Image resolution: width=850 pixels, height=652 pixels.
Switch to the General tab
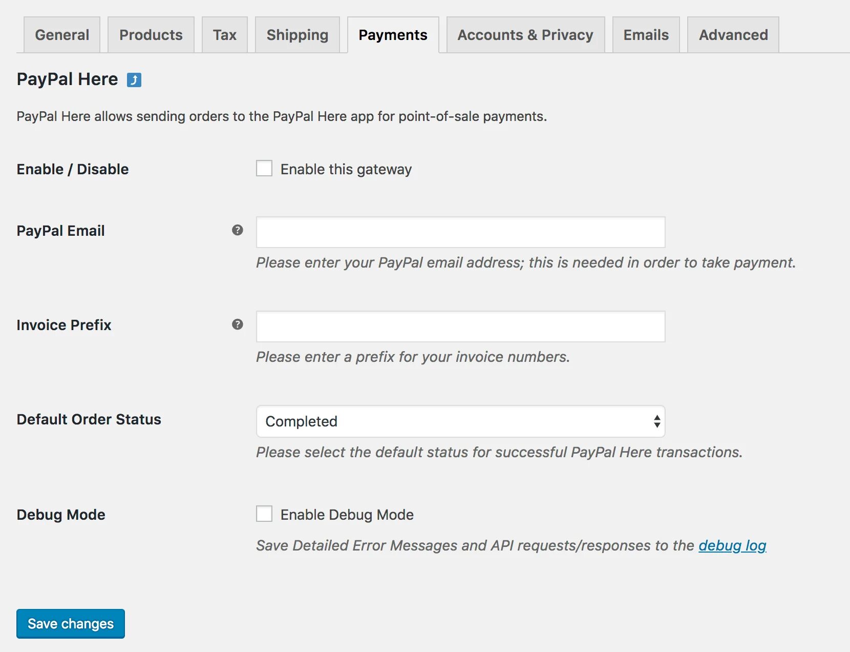click(62, 35)
